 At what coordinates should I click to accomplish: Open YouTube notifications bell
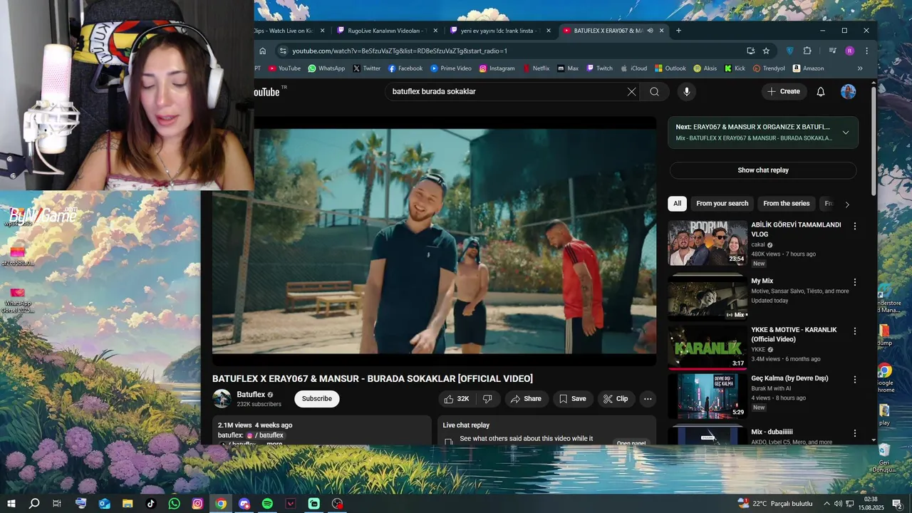(821, 91)
